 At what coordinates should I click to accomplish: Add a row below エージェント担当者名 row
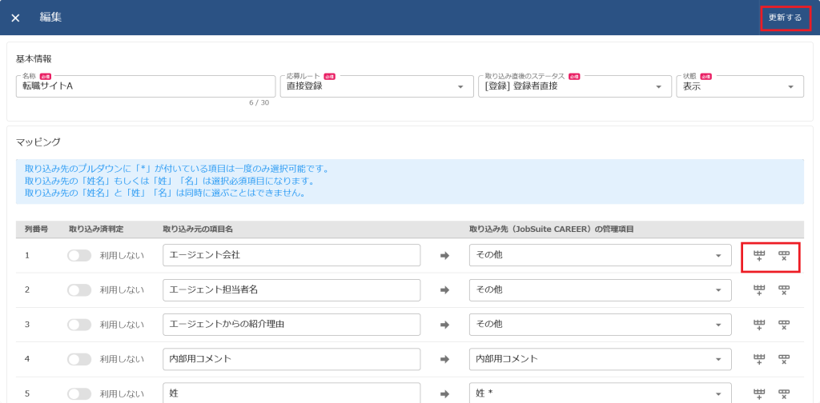pyautogui.click(x=759, y=289)
